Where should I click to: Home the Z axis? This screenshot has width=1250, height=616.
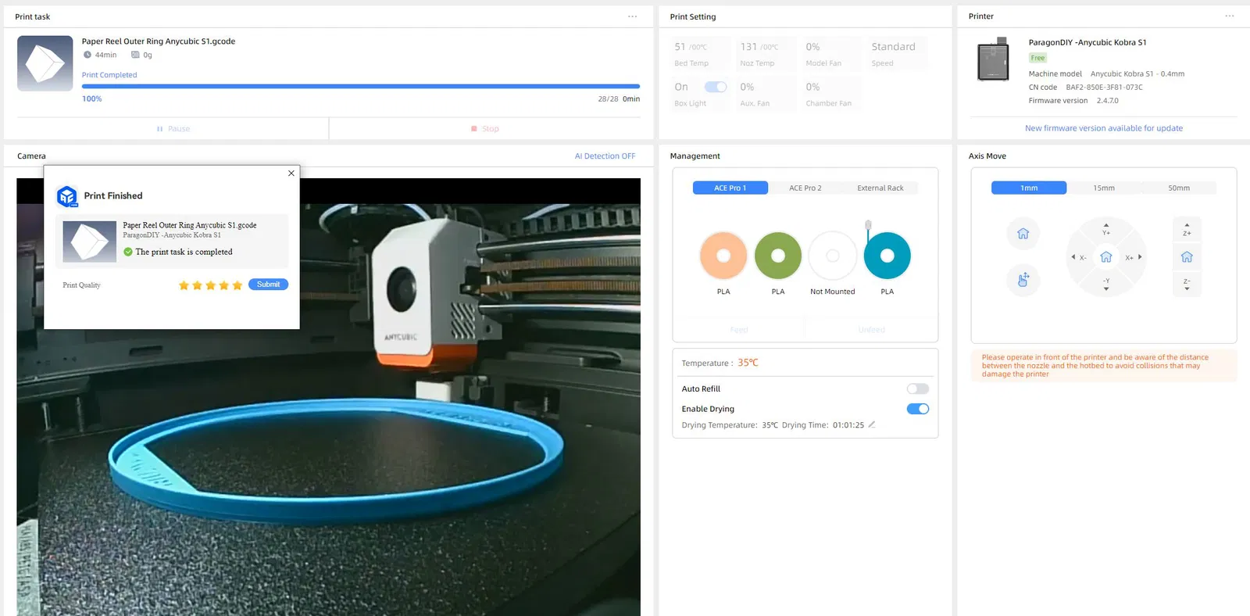click(x=1187, y=257)
